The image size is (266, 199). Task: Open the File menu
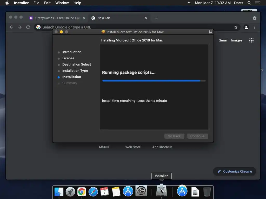click(x=36, y=3)
